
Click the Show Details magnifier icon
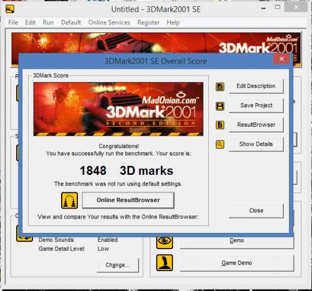(x=220, y=144)
